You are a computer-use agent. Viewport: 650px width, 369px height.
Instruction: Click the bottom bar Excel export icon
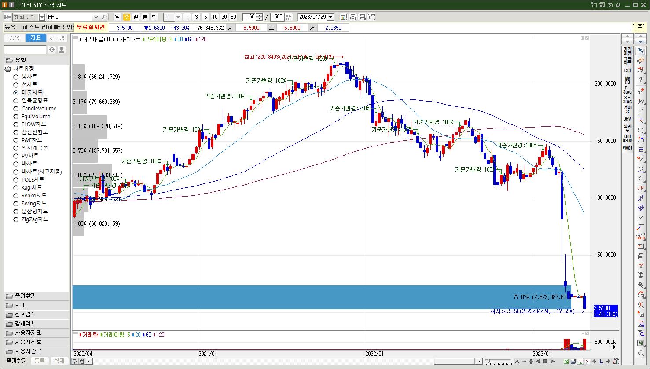pyautogui.click(x=566, y=362)
